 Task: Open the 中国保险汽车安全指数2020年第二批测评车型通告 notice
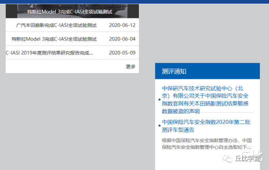point(206,126)
